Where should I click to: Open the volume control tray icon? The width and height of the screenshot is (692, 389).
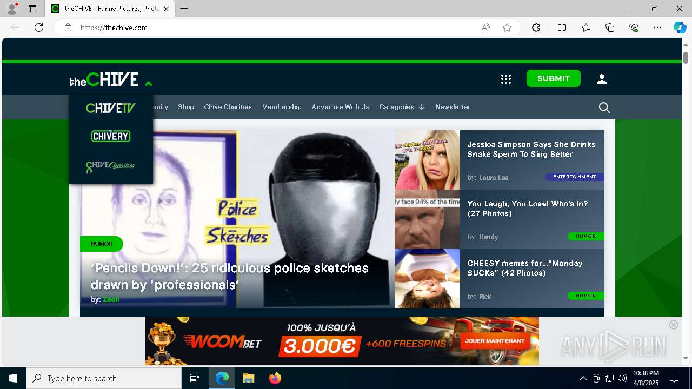point(622,378)
